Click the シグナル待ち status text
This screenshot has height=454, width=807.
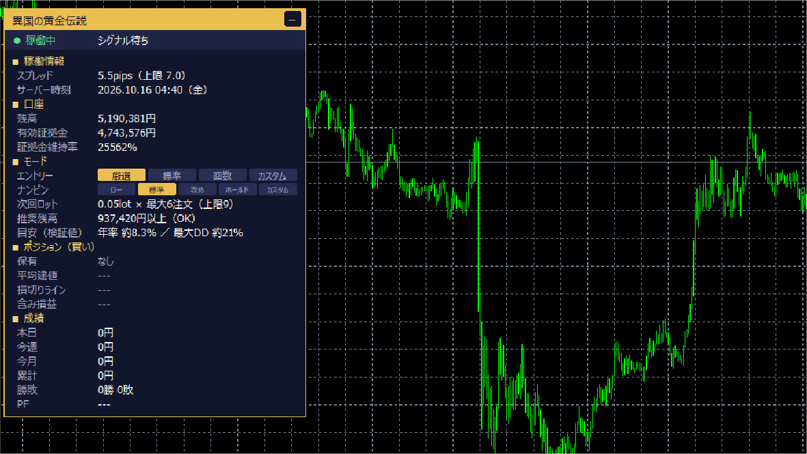pyautogui.click(x=123, y=40)
